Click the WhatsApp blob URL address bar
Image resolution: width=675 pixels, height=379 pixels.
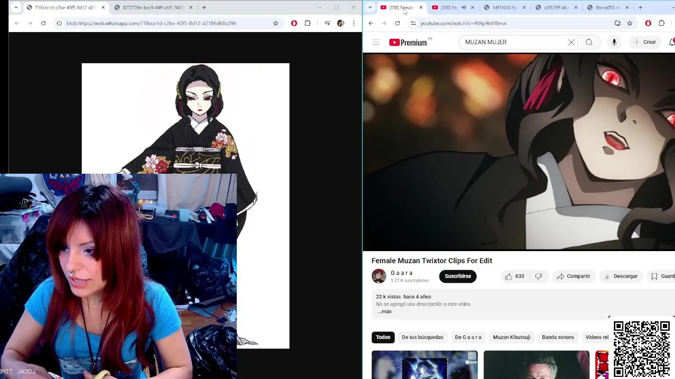(166, 23)
